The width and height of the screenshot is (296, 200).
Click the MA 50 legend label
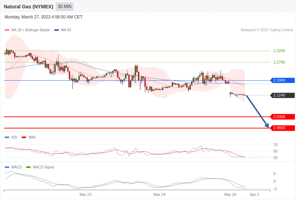click(x=66, y=30)
